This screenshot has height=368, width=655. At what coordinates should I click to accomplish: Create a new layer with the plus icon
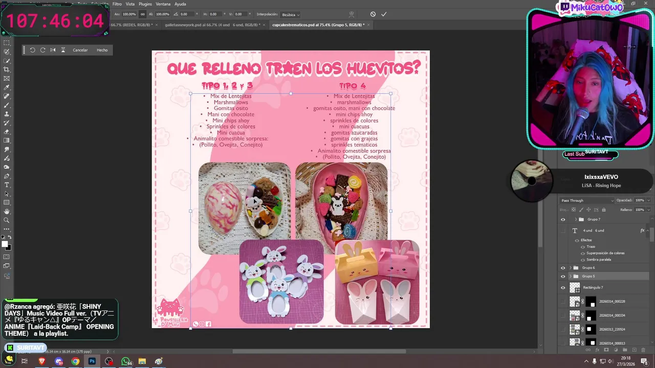click(x=634, y=350)
